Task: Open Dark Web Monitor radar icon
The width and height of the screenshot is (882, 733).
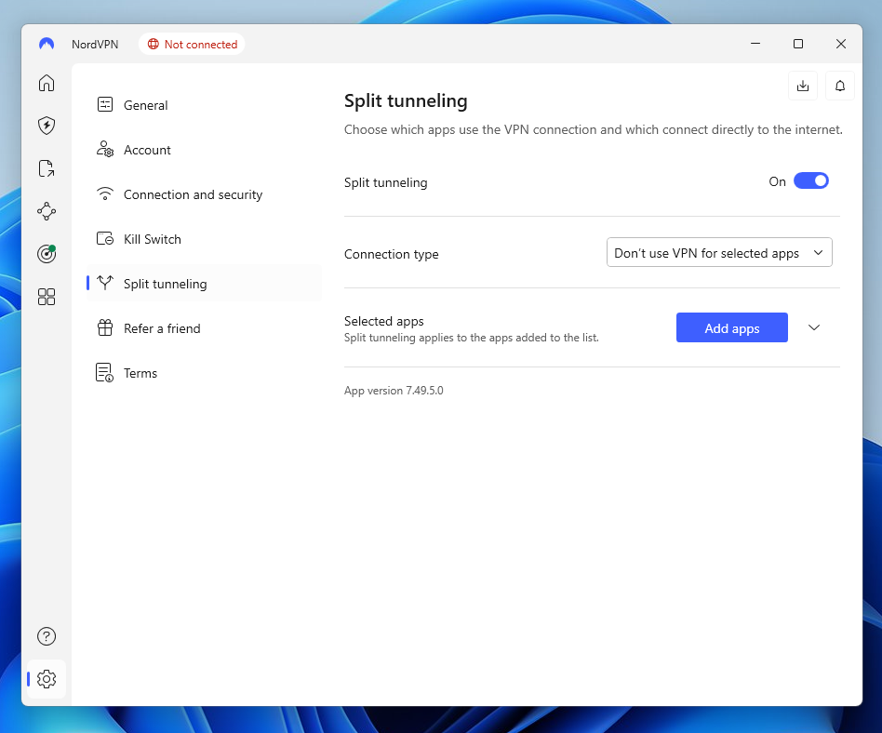Action: [47, 254]
